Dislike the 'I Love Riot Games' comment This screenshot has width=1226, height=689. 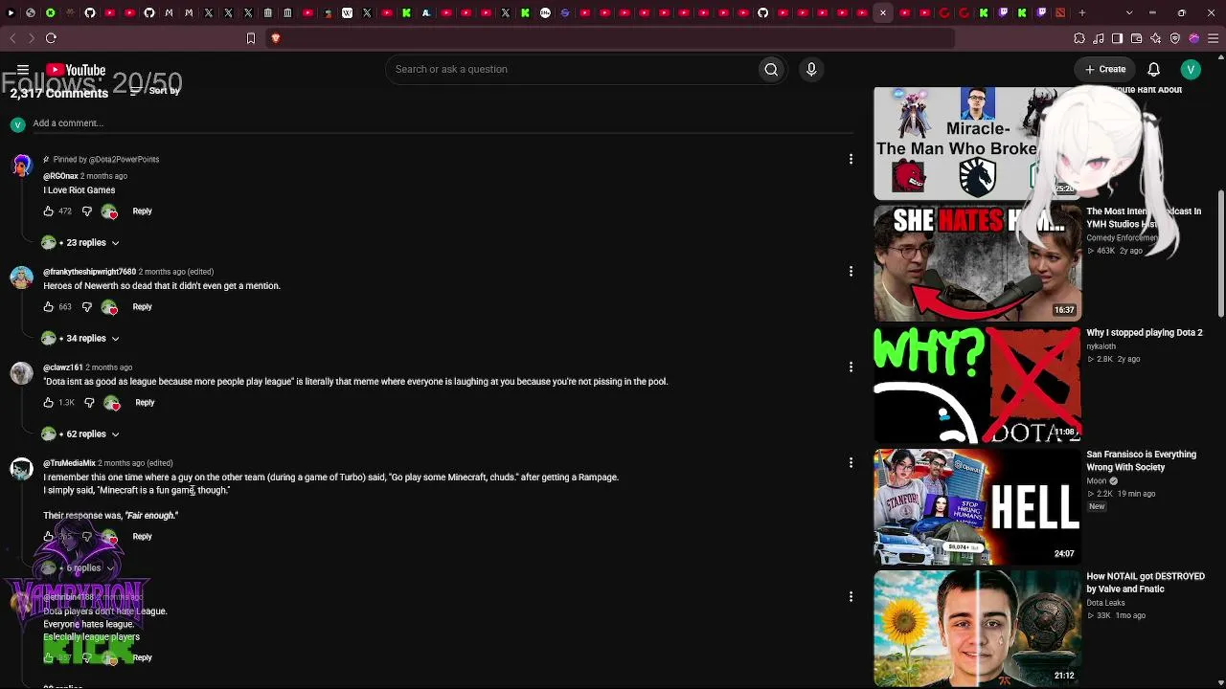click(x=86, y=211)
